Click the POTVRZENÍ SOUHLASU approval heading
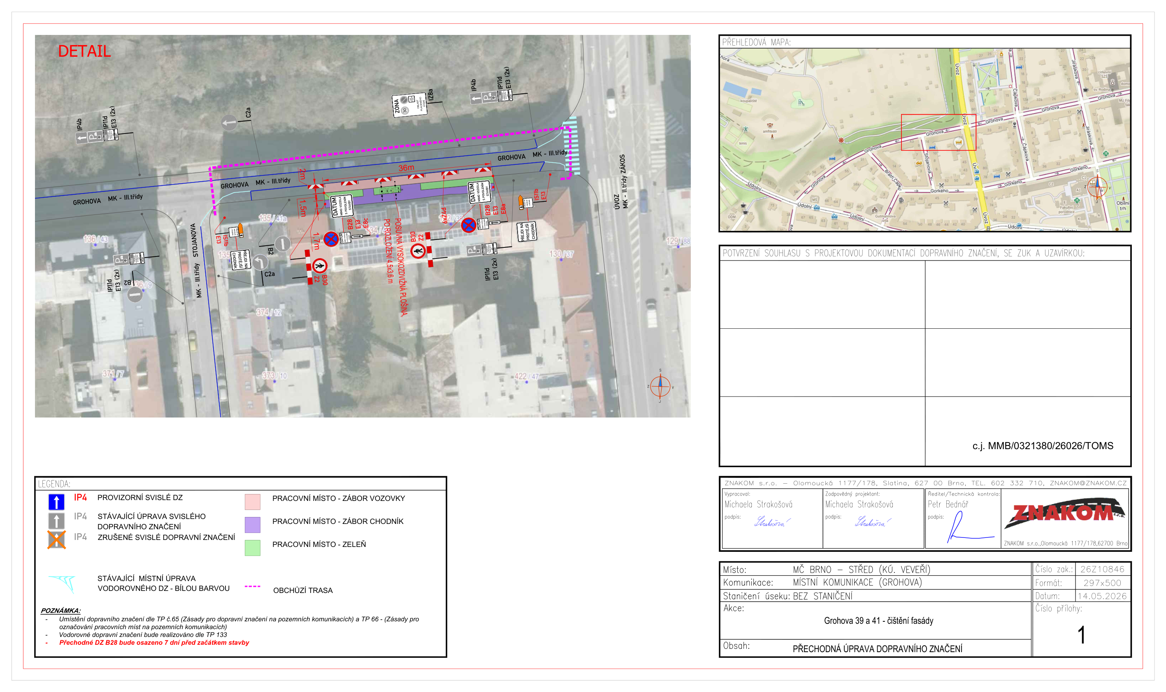The width and height of the screenshot is (1166, 692). click(904, 253)
